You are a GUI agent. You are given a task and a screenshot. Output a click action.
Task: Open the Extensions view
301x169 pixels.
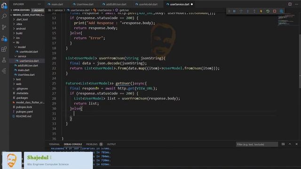[x=4, y=49]
